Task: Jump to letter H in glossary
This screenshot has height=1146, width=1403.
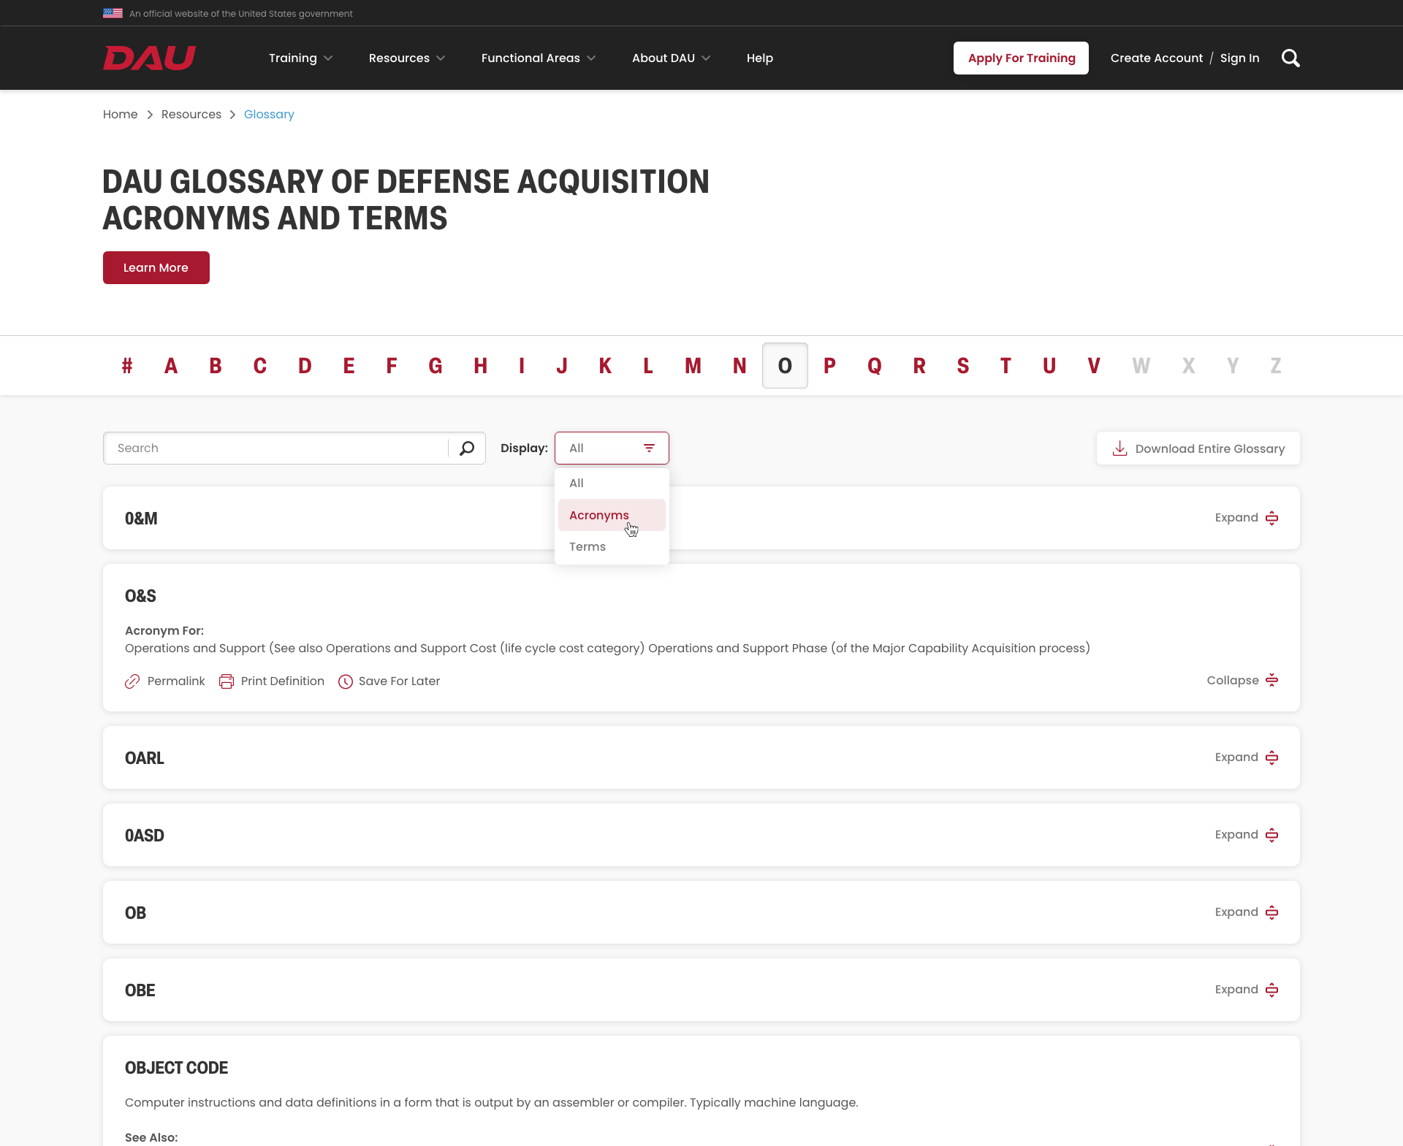Action: pos(480,365)
